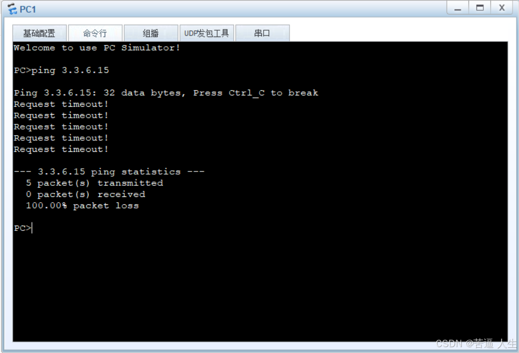Click the 'ping statistics' header line
This screenshot has height=353, width=519.
click(109, 171)
